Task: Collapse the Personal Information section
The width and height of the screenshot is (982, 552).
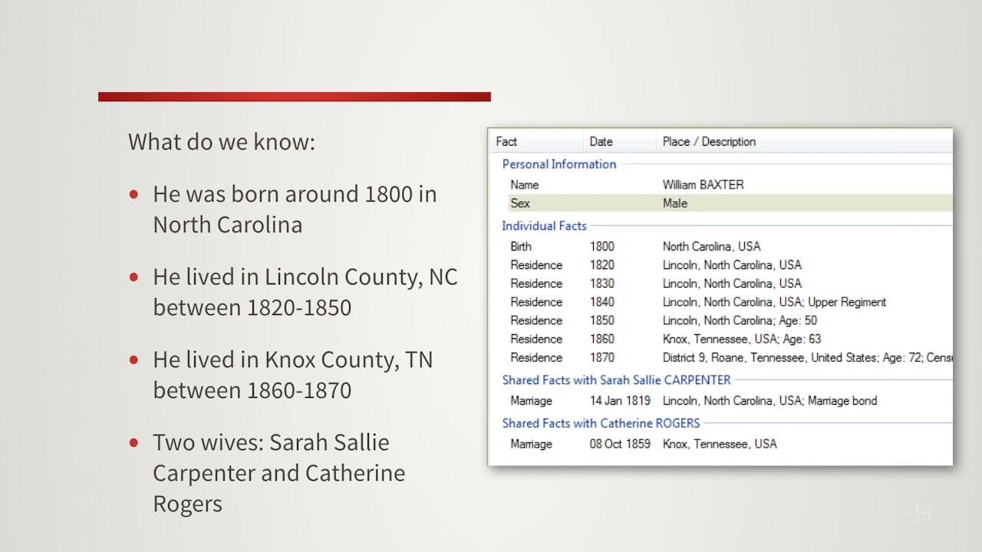Action: click(559, 164)
